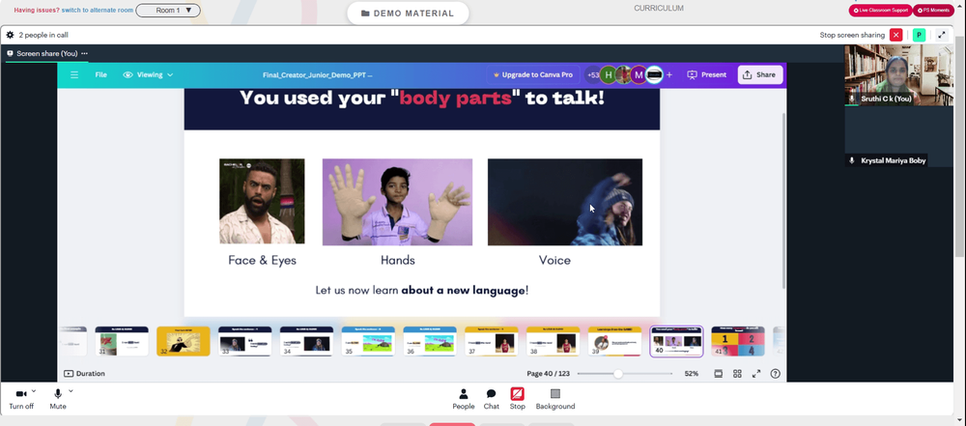966x426 pixels.
Task: Open Canva hamburger menu icon
Action: point(74,75)
